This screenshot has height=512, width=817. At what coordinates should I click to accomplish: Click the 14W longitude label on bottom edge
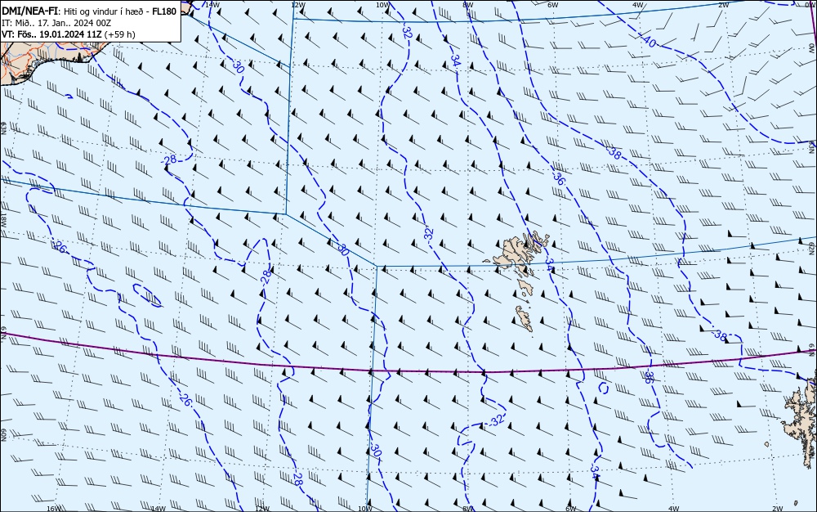(158, 509)
